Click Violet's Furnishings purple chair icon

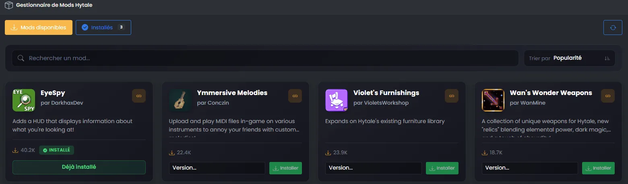coord(336,100)
